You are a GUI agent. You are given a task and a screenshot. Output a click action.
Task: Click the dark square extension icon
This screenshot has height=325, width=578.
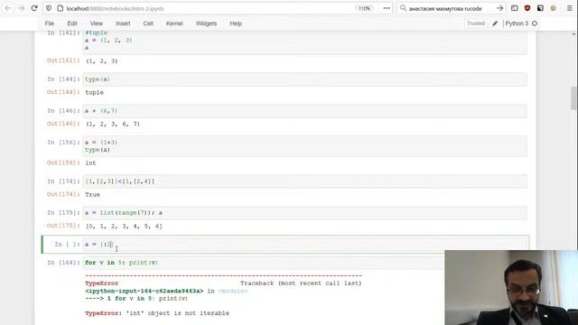[x=540, y=8]
